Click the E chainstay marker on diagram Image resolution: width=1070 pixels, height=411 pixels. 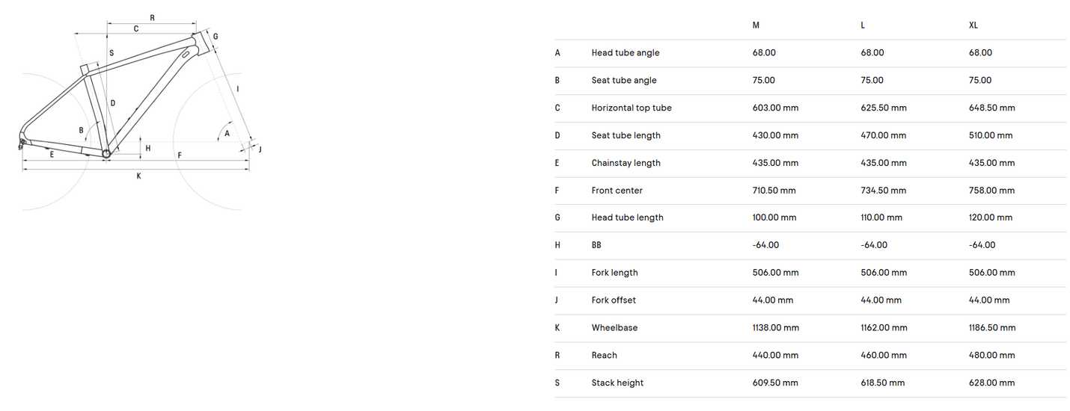[52, 154]
